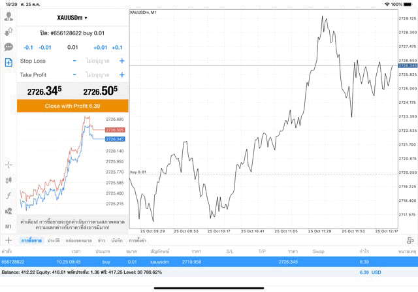
Task: Enable the crosshair cursor tool
Action: pyautogui.click(x=8, y=165)
